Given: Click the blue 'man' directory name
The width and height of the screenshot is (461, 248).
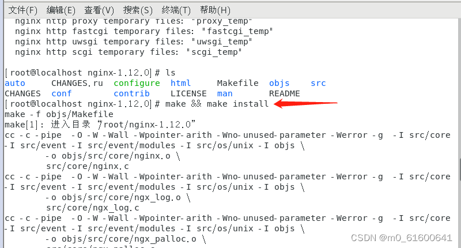Looking at the screenshot, I should [x=225, y=93].
